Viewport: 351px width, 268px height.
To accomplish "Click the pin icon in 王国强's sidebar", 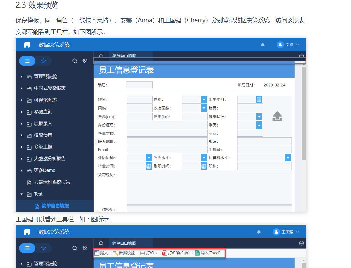I will [85, 248].
